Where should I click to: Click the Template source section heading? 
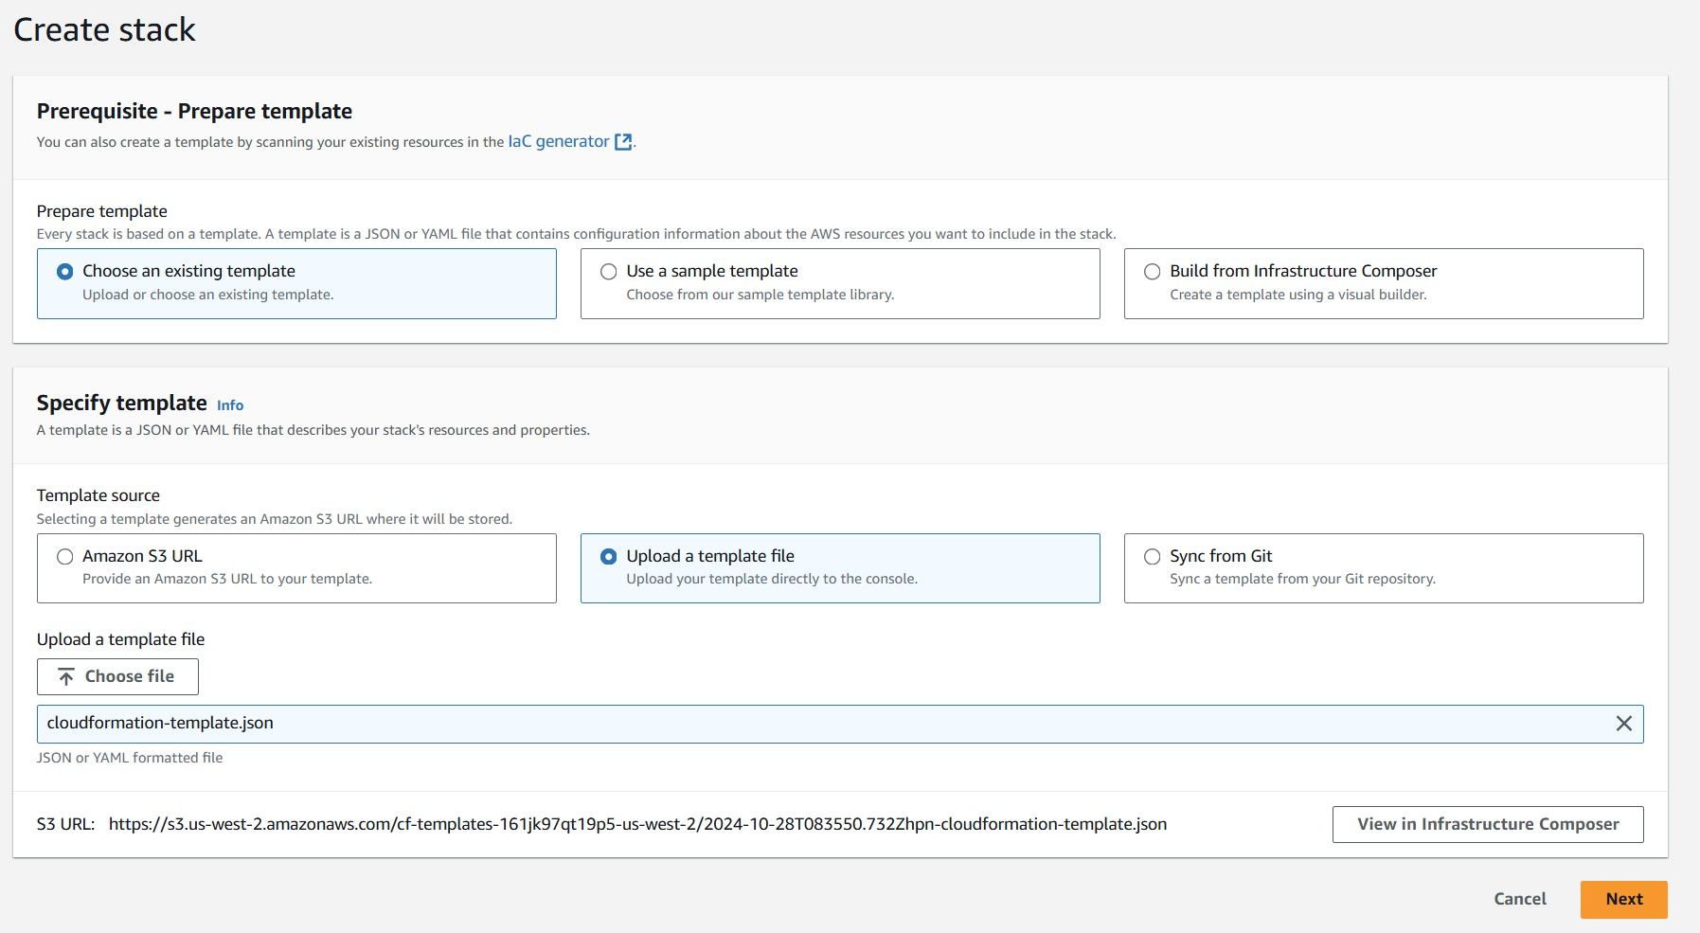(x=98, y=494)
